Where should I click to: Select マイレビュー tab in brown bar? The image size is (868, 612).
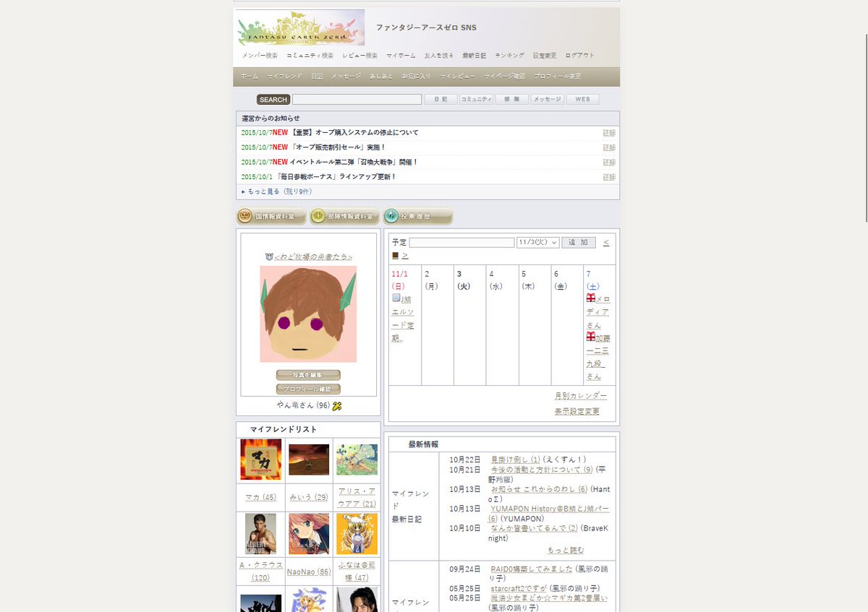pyautogui.click(x=458, y=77)
